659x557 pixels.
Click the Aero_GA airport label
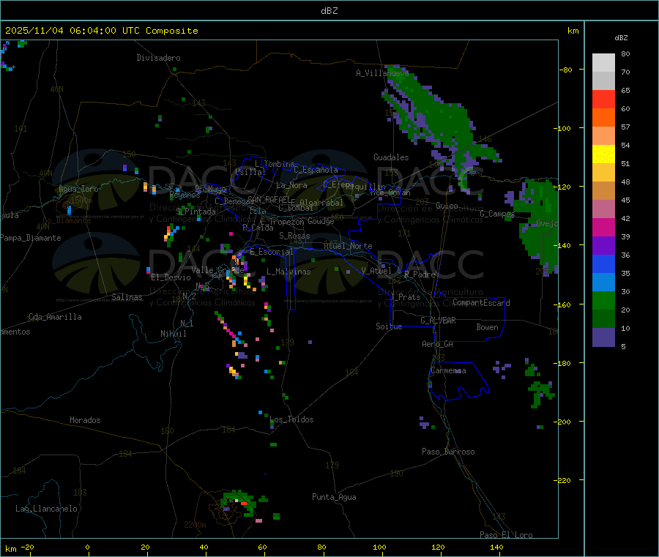point(438,344)
